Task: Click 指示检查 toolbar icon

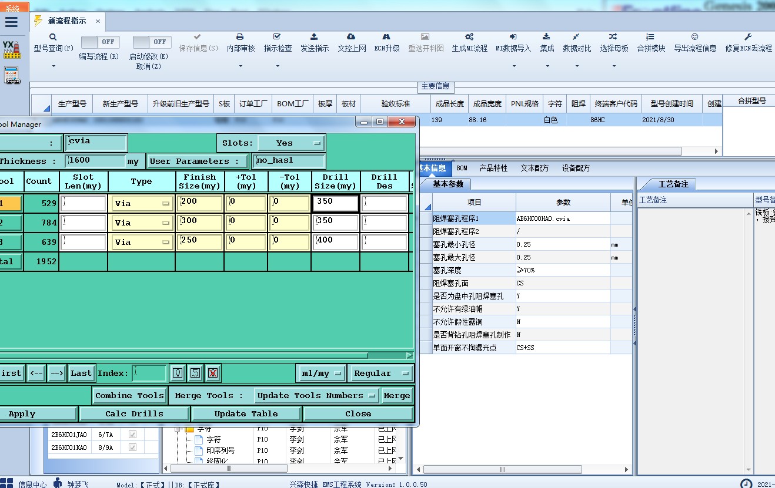Action: 277,36
